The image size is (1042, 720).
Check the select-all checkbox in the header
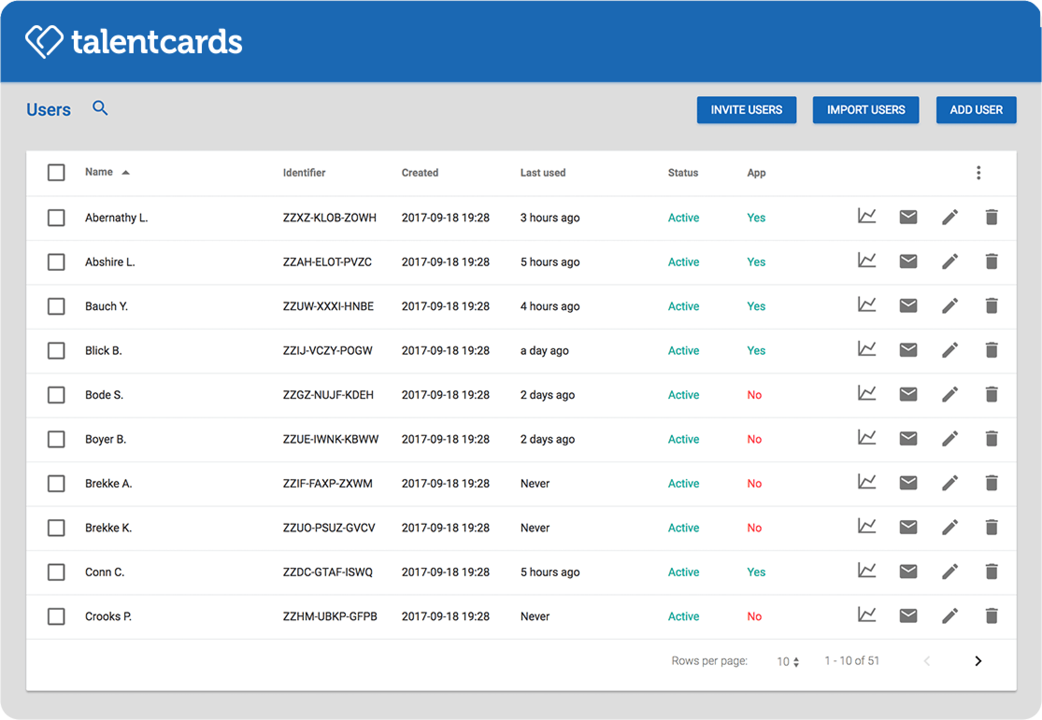pos(56,173)
